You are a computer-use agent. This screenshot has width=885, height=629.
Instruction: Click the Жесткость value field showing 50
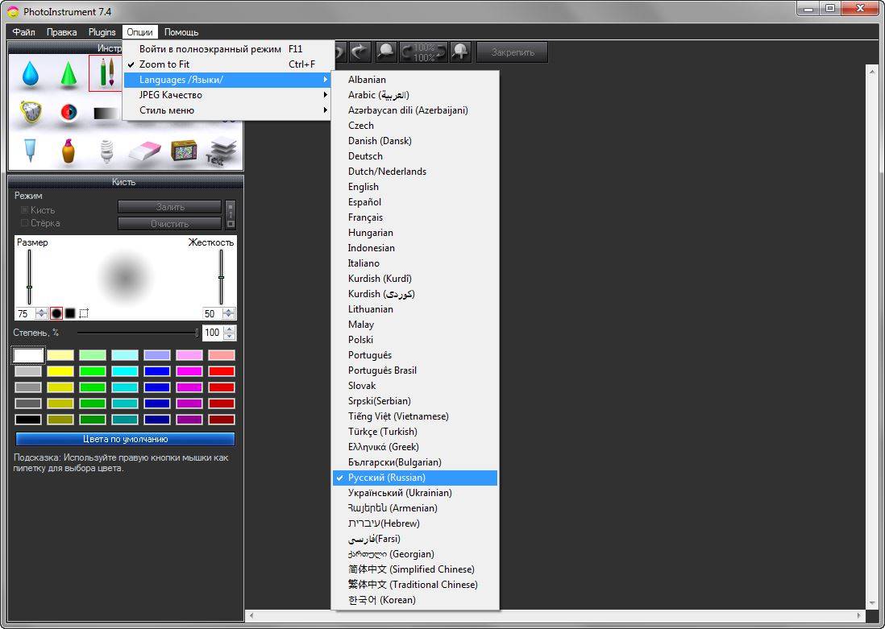pos(212,313)
